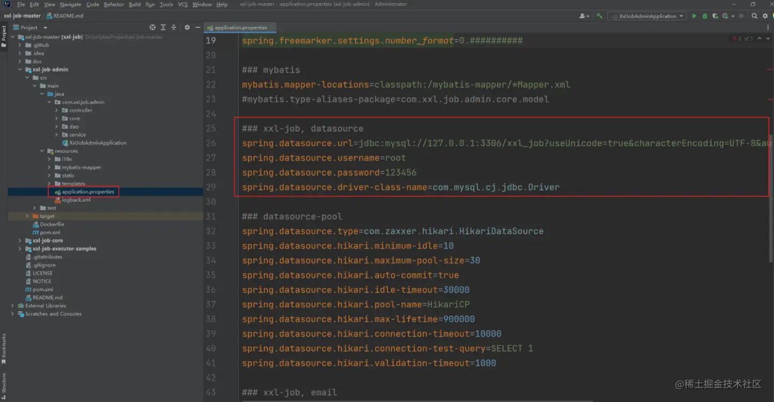
Task: Click README.md in the navigation bar
Action: (65, 16)
